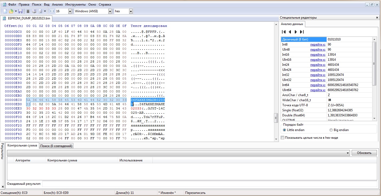381x196 pixels.
Task: Go to previous byte in data inspector
Action: 290,32
